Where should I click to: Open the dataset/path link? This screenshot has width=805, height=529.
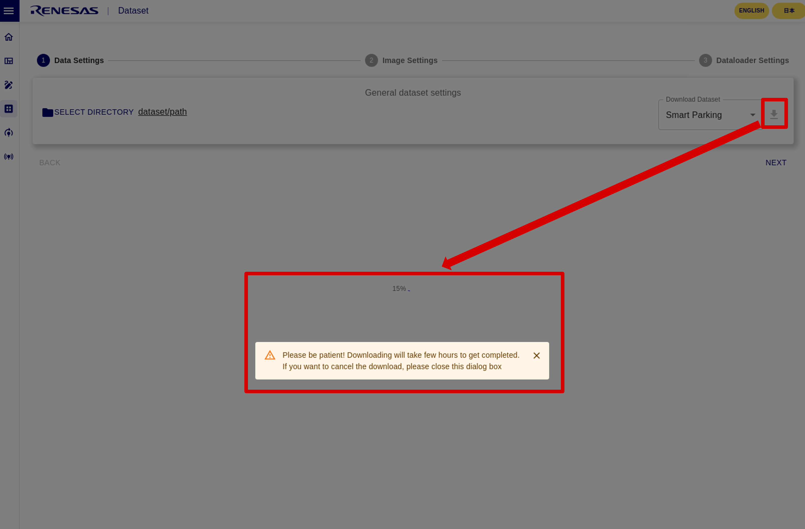[162, 112]
